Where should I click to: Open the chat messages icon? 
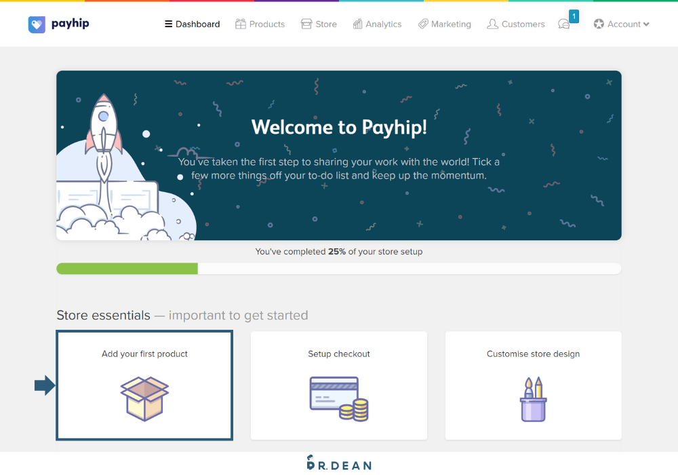[565, 25]
